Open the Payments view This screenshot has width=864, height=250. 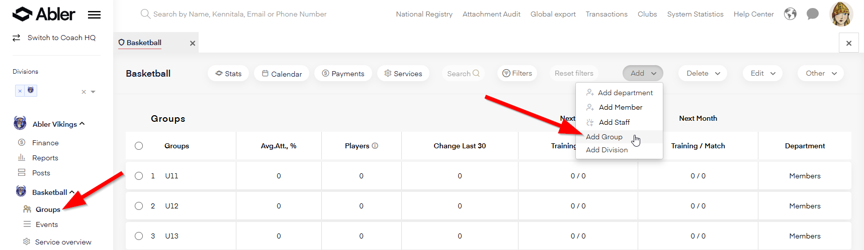click(343, 73)
